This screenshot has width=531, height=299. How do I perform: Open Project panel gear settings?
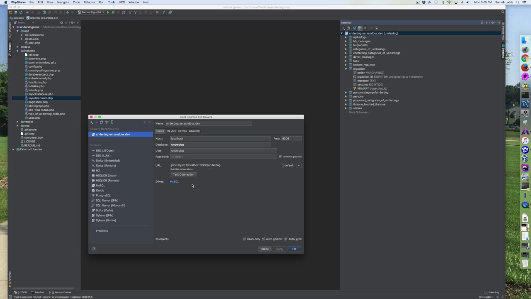(x=72, y=22)
